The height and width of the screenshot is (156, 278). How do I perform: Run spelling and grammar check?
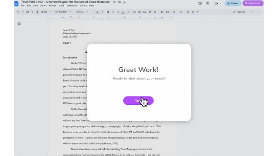[x=32, y=12]
